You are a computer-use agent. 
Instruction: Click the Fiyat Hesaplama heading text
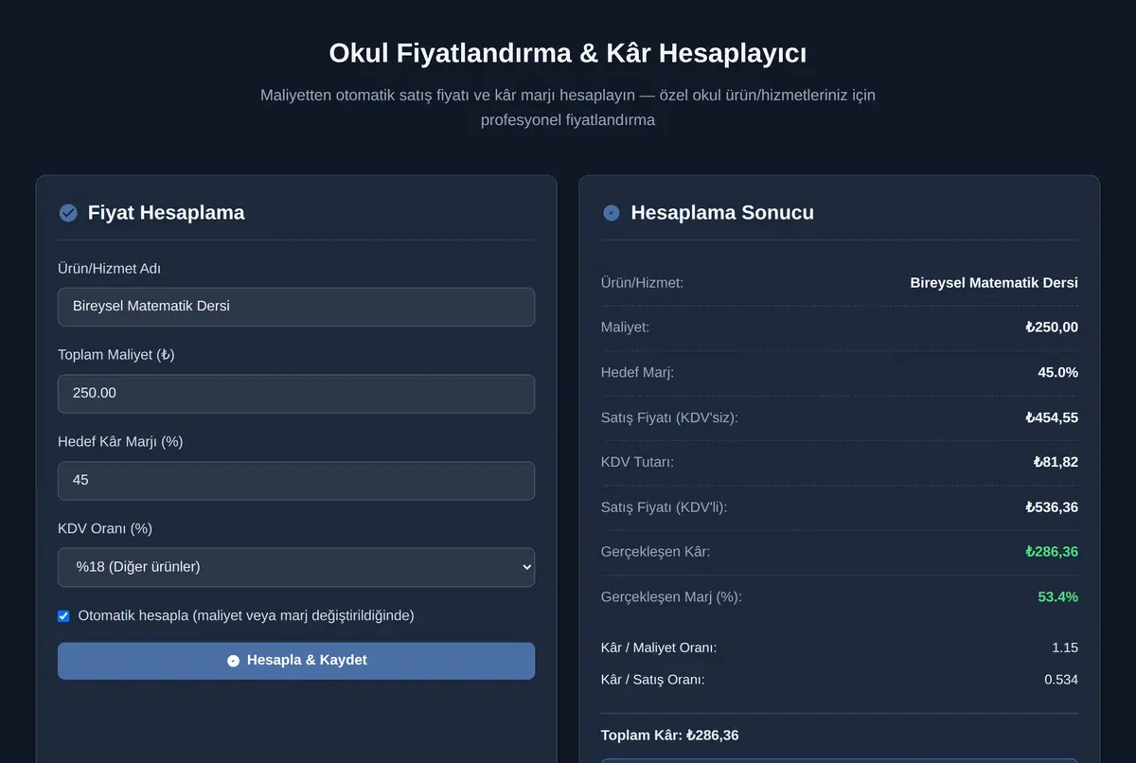coord(166,213)
